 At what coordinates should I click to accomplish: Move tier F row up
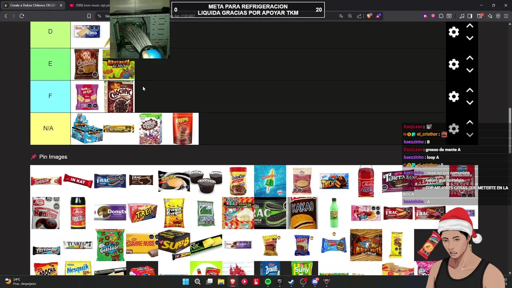(470, 90)
